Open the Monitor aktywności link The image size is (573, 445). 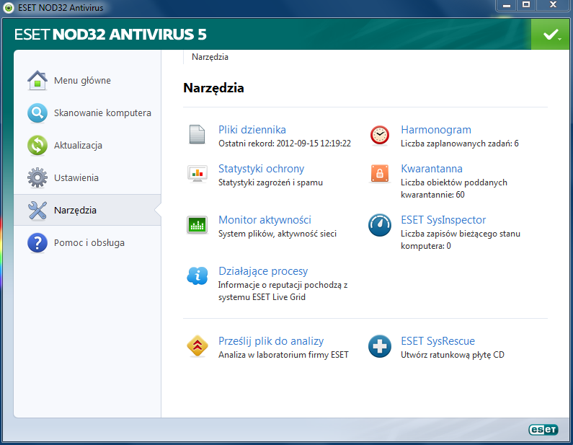pyautogui.click(x=265, y=220)
